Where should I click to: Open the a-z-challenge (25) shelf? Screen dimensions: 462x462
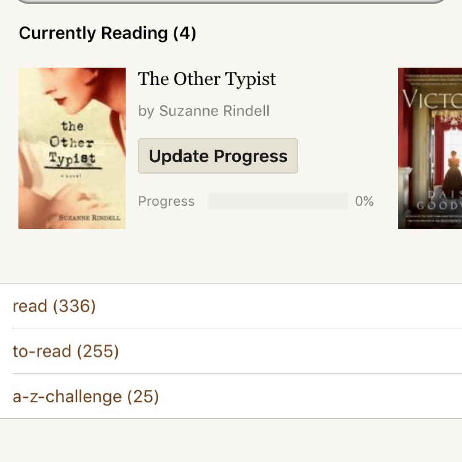click(86, 397)
